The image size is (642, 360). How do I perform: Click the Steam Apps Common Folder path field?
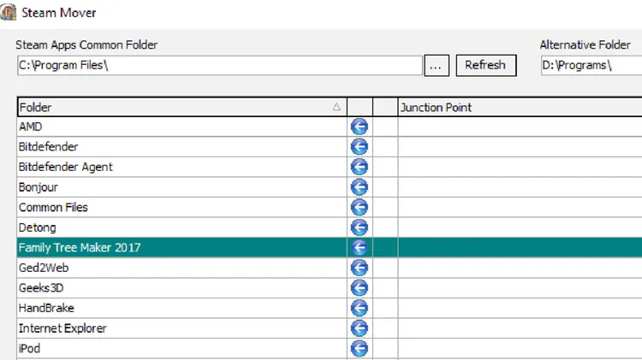[220, 66]
